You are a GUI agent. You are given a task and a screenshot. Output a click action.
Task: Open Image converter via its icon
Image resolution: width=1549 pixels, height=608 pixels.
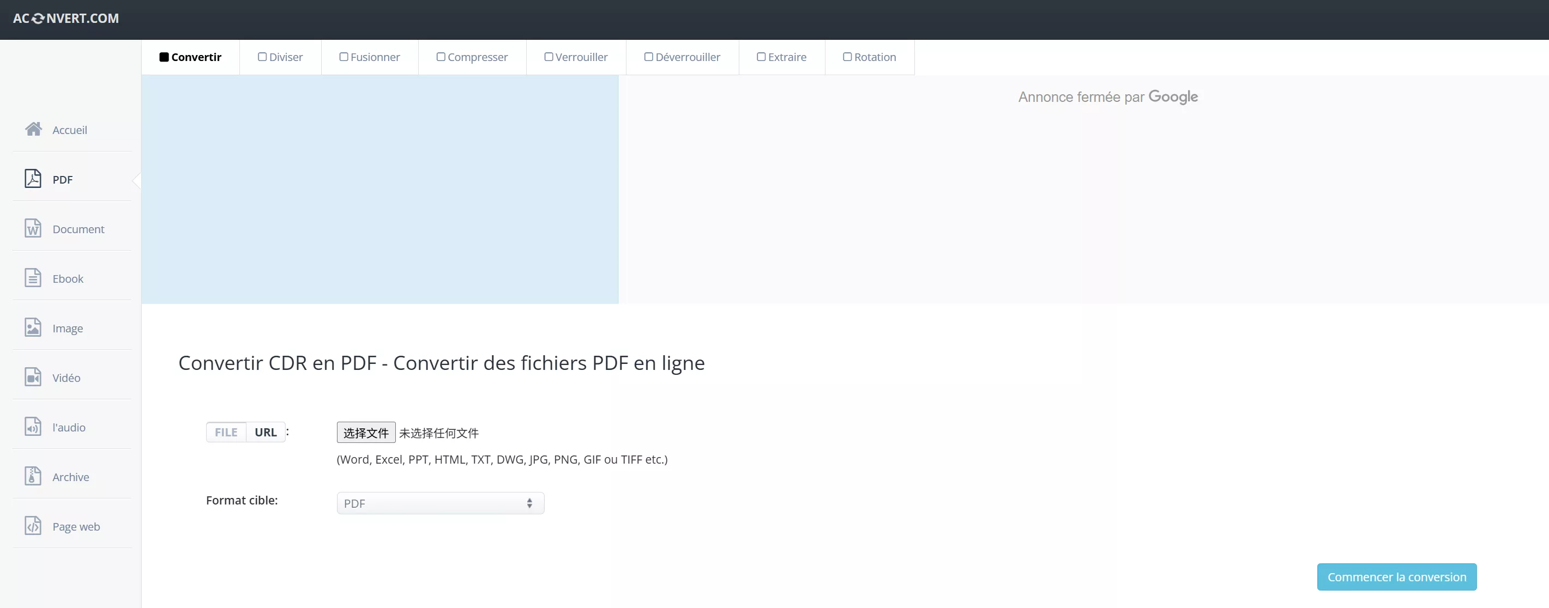pos(33,327)
